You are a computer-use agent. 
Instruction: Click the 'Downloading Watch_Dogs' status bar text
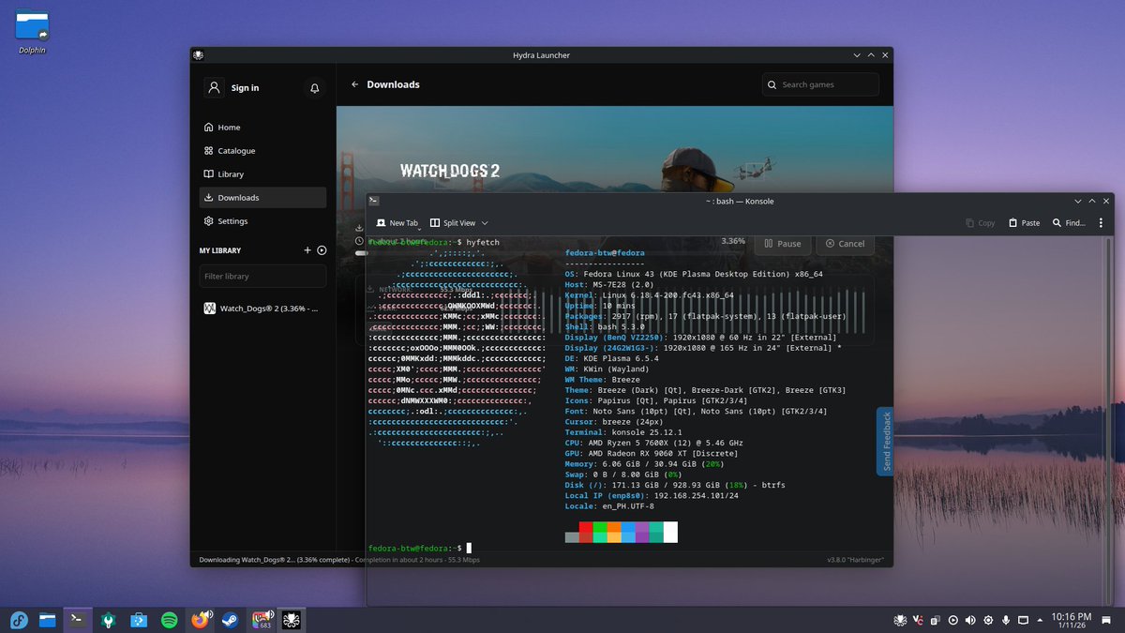click(x=339, y=560)
